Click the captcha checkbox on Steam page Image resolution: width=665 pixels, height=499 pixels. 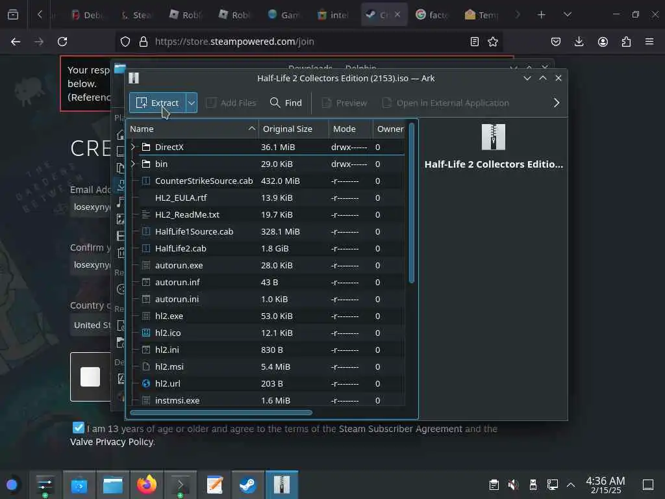(90, 377)
